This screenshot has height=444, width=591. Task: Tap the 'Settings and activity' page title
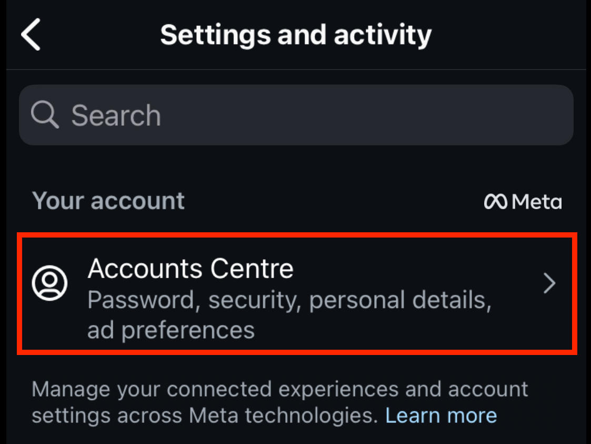pos(296,35)
